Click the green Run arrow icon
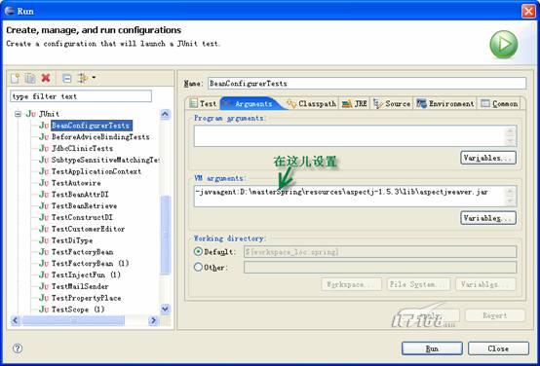The image size is (540, 366). tap(504, 44)
